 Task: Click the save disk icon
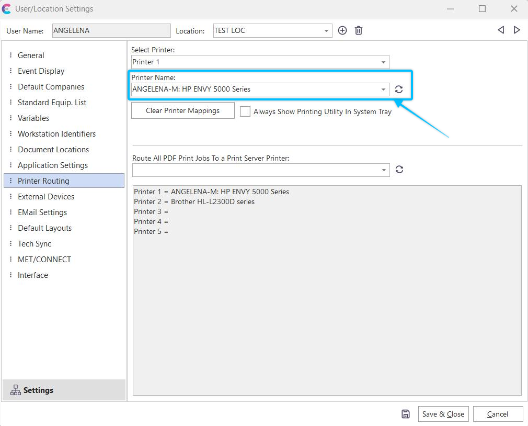click(406, 414)
